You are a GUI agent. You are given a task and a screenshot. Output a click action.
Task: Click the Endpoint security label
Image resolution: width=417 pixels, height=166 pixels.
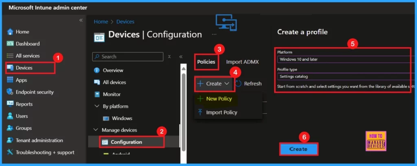pyautogui.click(x=35, y=92)
